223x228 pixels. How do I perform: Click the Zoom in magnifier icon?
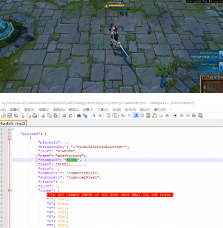[x=93, y=115]
